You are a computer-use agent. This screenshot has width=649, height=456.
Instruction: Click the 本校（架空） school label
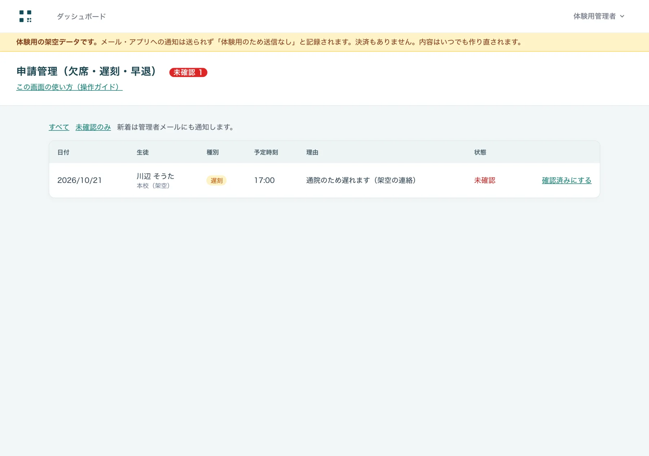click(153, 186)
